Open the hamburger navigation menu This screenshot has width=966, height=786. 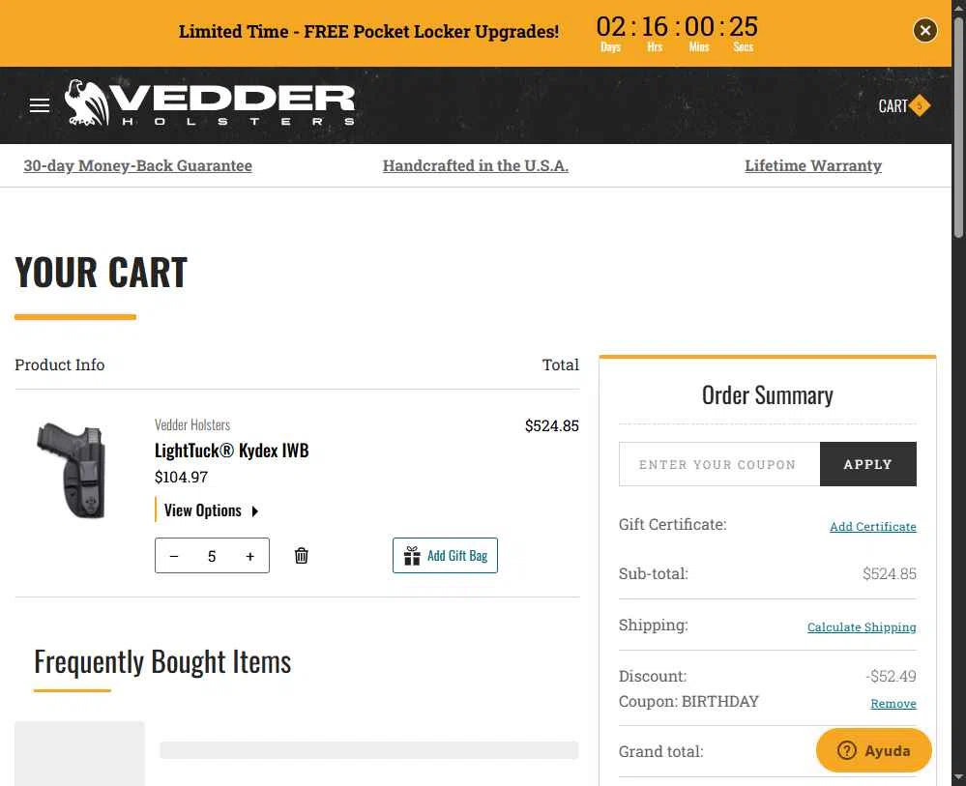point(40,105)
